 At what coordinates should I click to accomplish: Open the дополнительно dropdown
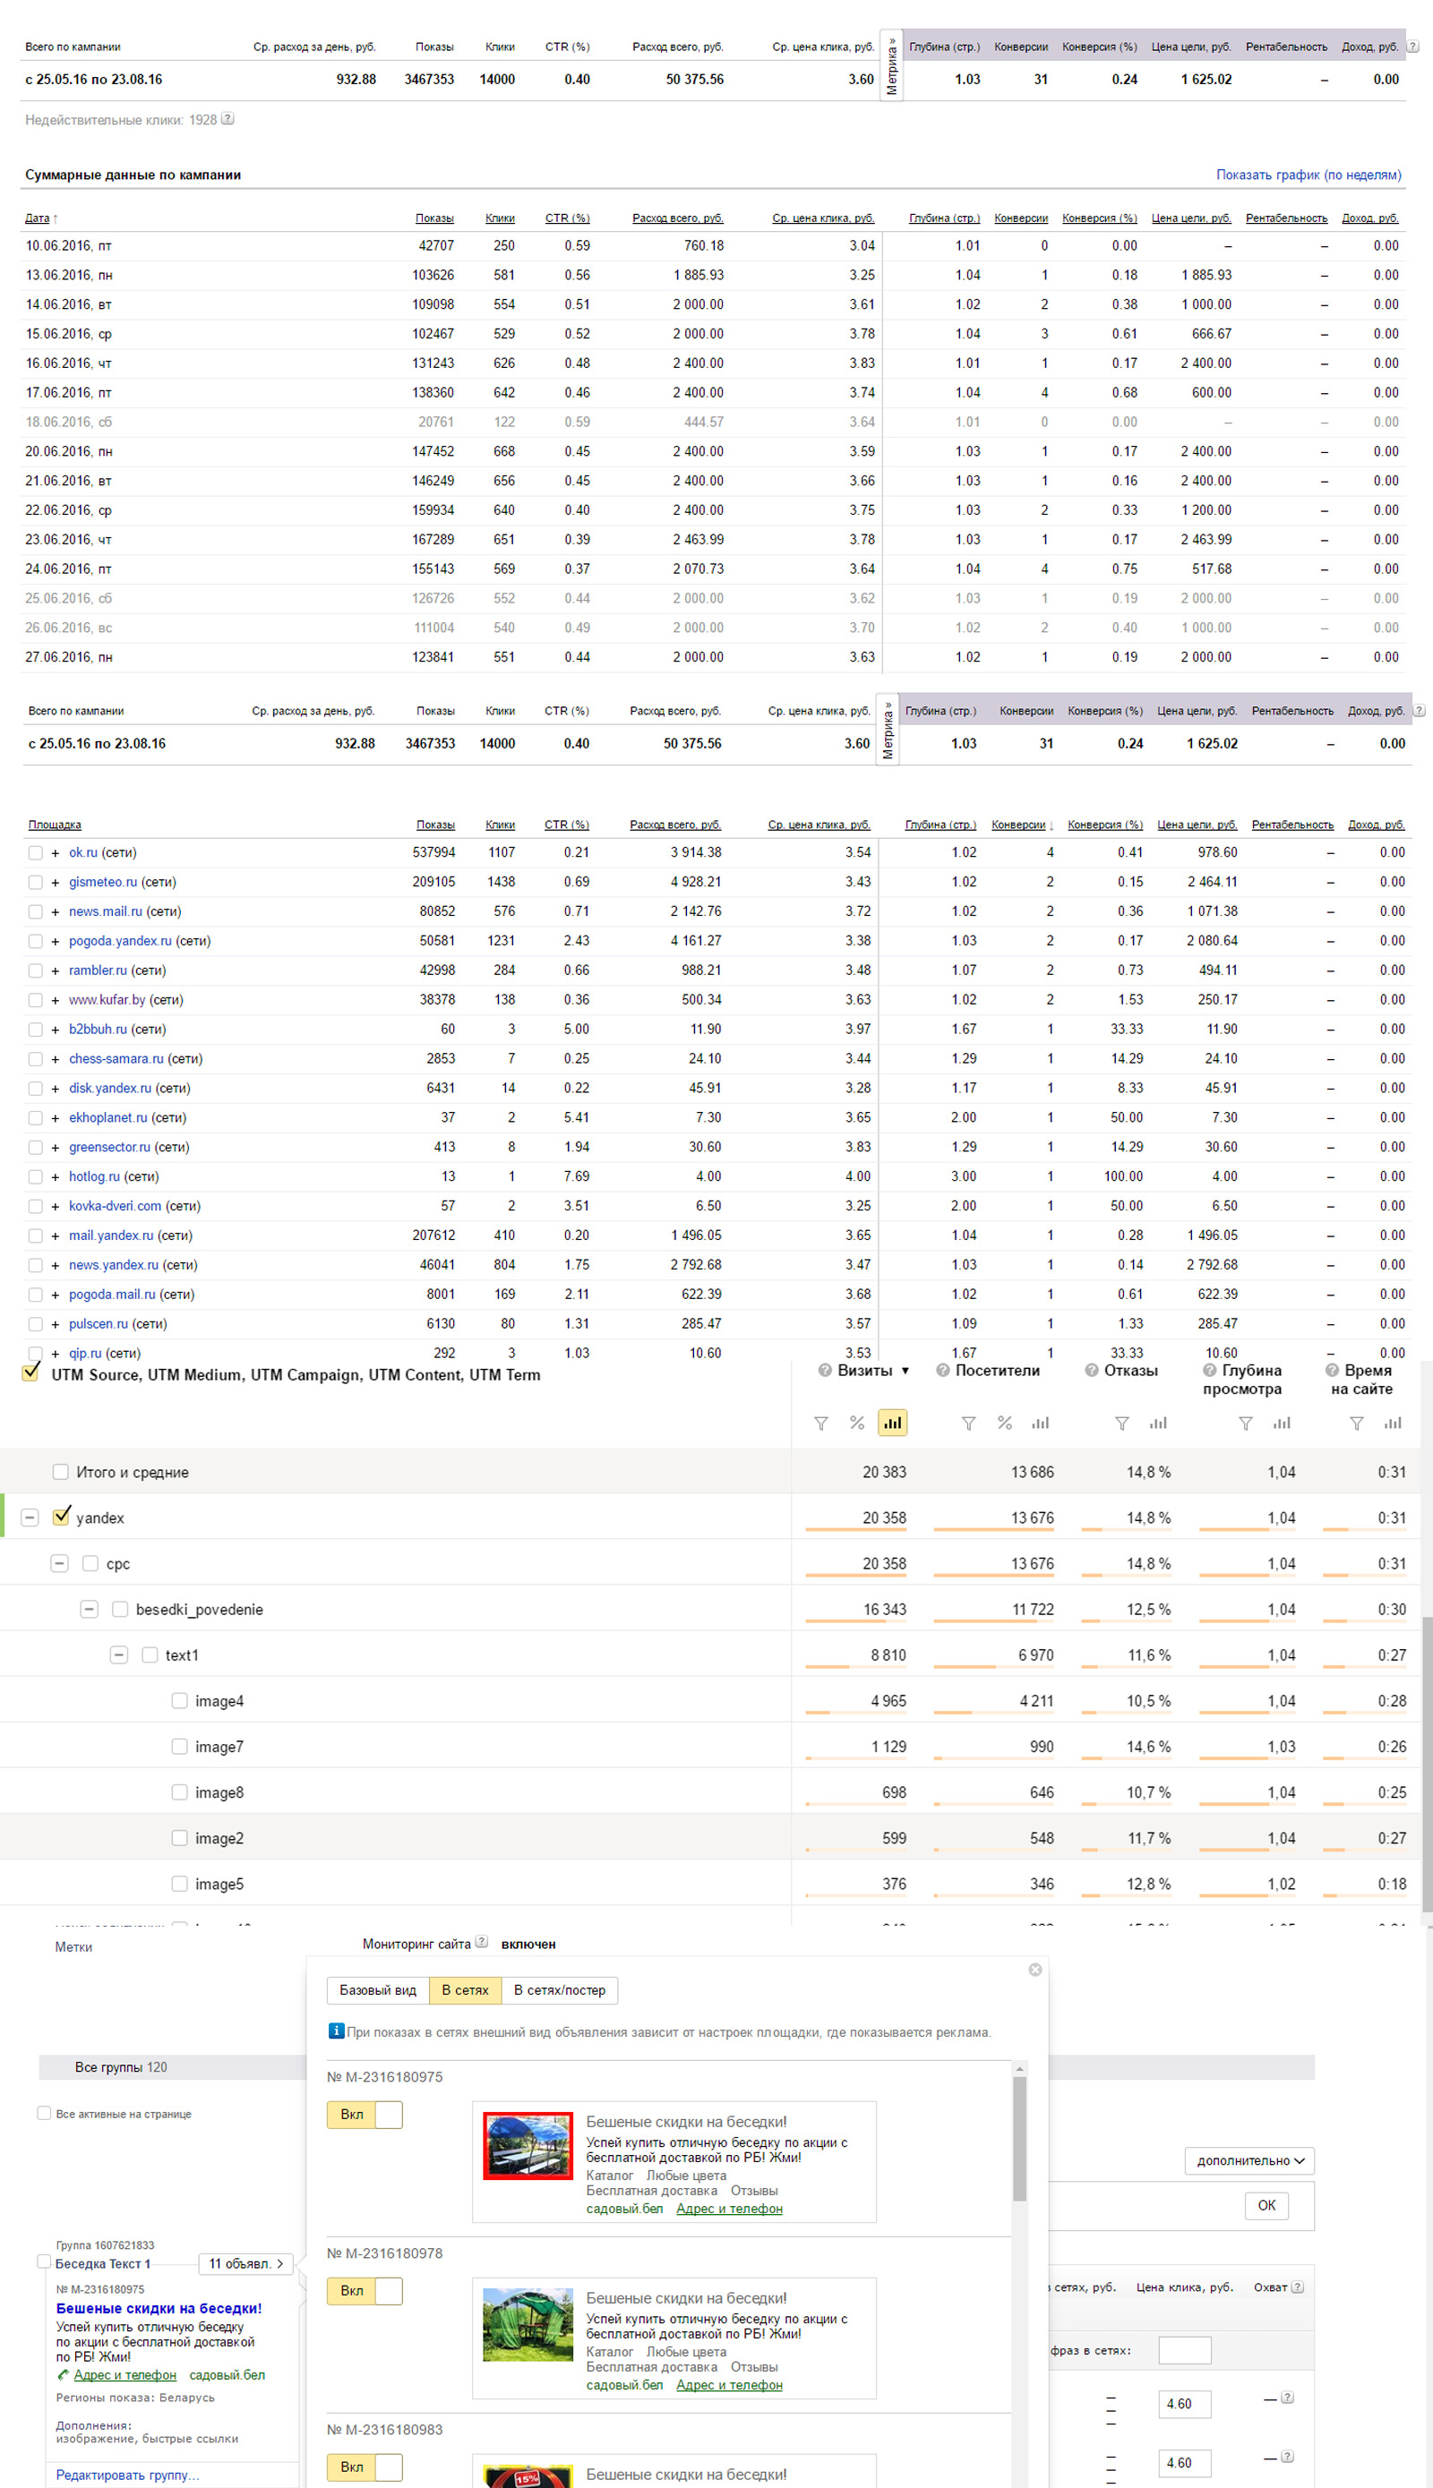tap(1249, 2160)
